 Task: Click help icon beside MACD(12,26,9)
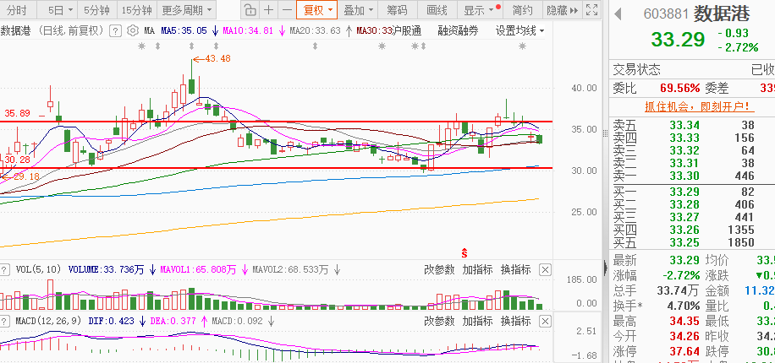4,322
